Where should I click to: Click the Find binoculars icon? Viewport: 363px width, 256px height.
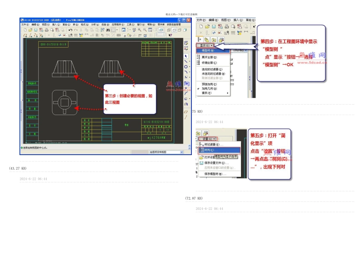click(108, 30)
